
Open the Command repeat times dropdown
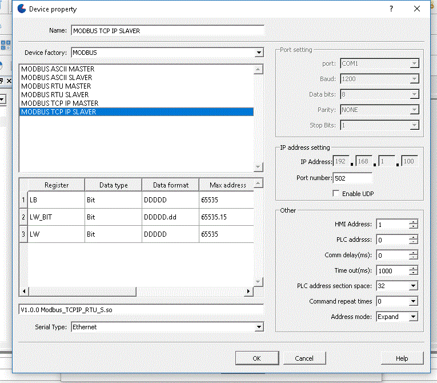pos(414,301)
